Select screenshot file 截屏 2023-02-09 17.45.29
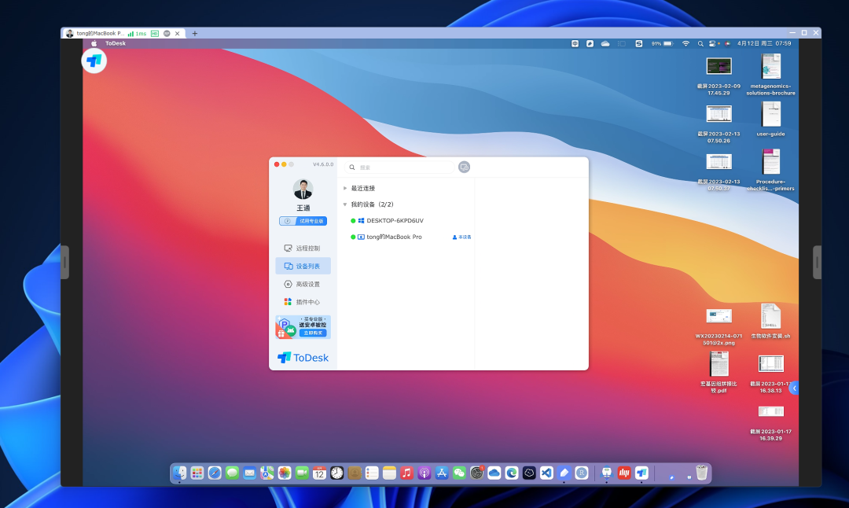The height and width of the screenshot is (508, 849). coord(719,76)
